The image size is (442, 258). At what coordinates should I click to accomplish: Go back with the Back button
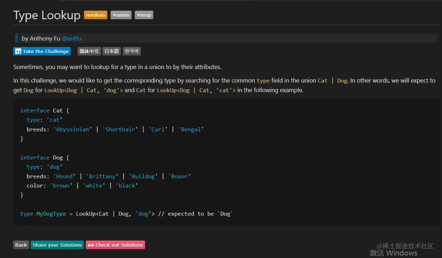point(21,245)
